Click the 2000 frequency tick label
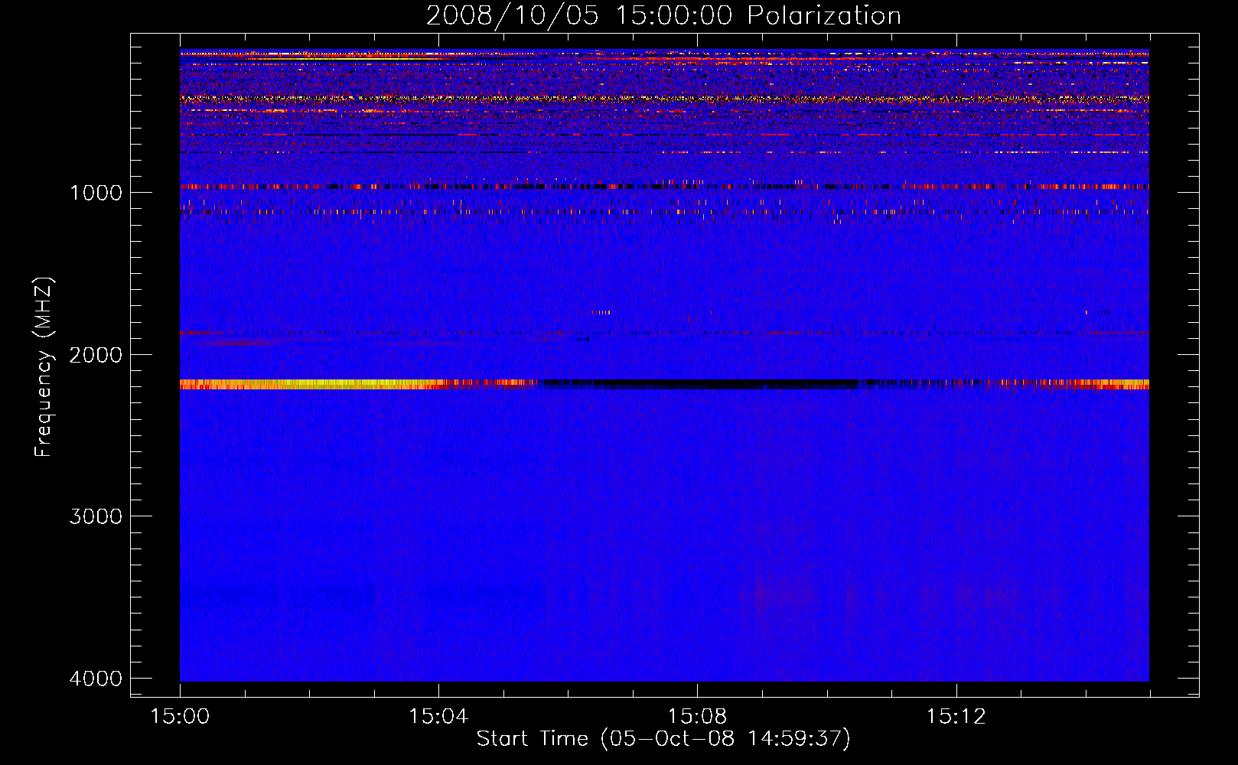This screenshot has width=1238, height=765. (96, 354)
